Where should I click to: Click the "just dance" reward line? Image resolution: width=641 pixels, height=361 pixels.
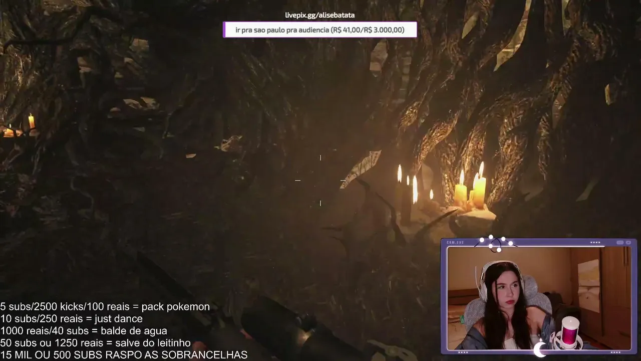(x=72, y=318)
